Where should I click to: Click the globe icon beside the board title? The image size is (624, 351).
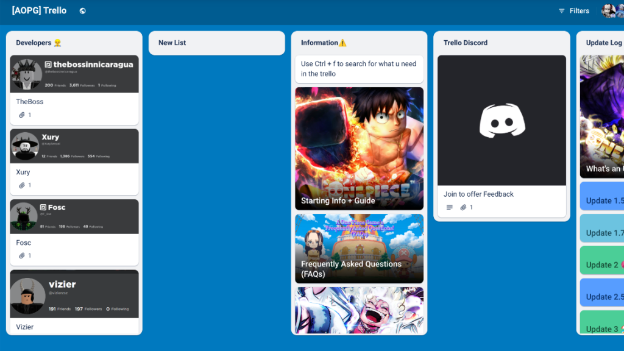82,10
